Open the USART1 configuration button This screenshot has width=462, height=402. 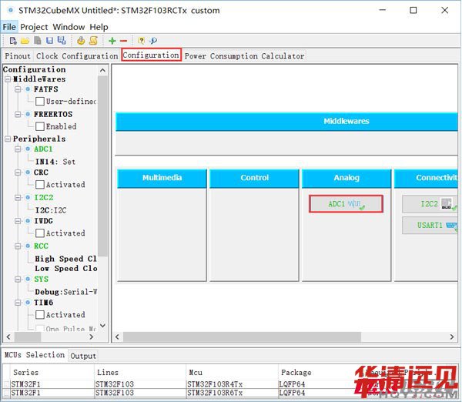tap(430, 225)
